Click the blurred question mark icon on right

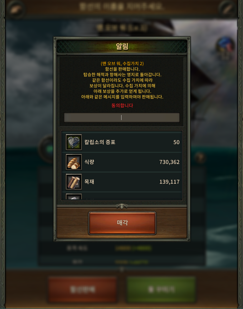(x=200, y=157)
